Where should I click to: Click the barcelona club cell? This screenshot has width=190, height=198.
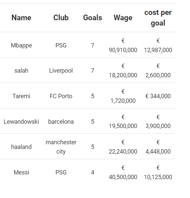(61, 122)
